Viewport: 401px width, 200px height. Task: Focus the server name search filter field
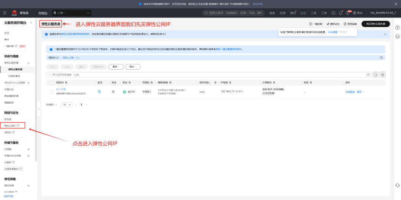click(209, 74)
